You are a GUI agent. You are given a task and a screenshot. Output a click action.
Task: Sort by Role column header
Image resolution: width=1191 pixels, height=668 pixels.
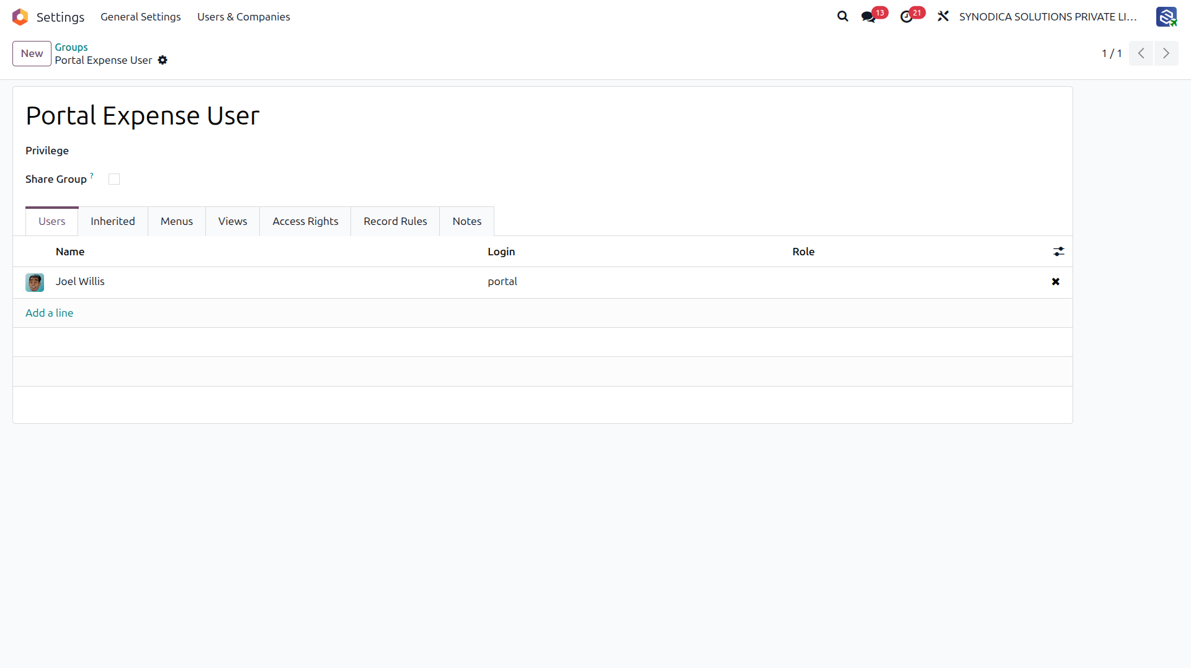coord(803,252)
